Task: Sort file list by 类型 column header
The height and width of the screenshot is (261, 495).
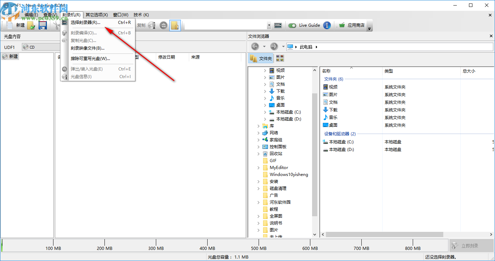Action: tap(421, 71)
